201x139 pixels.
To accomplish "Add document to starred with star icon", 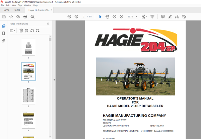I will (11, 17).
